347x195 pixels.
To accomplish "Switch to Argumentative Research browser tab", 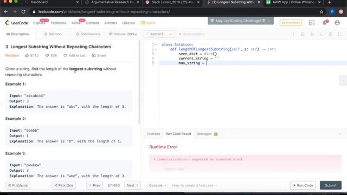I will [x=112, y=2].
